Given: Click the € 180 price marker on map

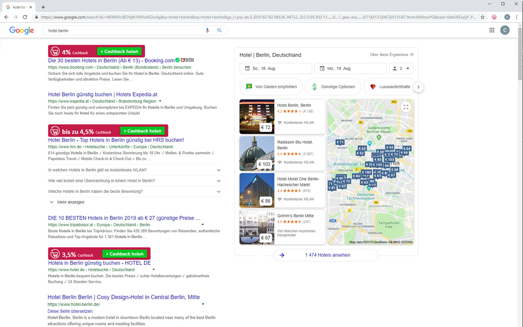Looking at the screenshot, I should (366, 172).
